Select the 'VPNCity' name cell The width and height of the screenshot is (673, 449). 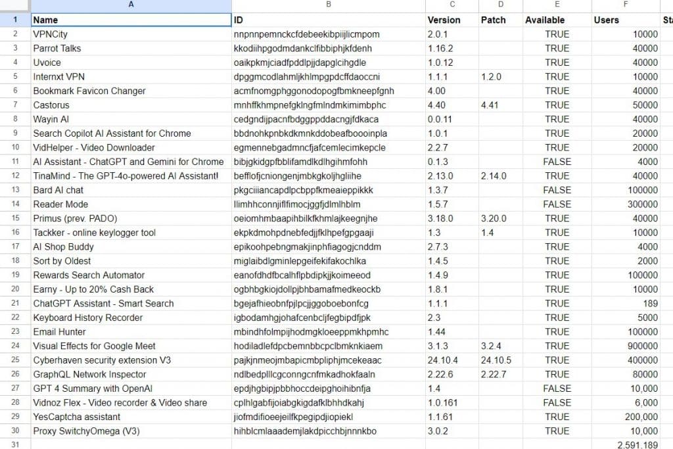(x=131, y=34)
